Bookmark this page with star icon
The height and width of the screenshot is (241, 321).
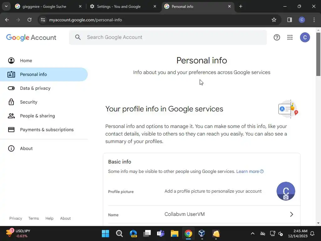pos(274,20)
